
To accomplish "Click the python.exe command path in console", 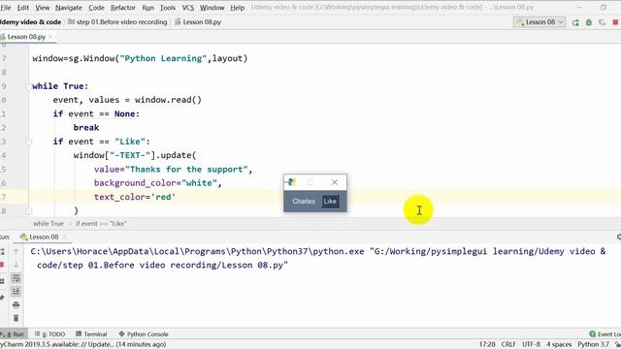I will click(x=197, y=251).
